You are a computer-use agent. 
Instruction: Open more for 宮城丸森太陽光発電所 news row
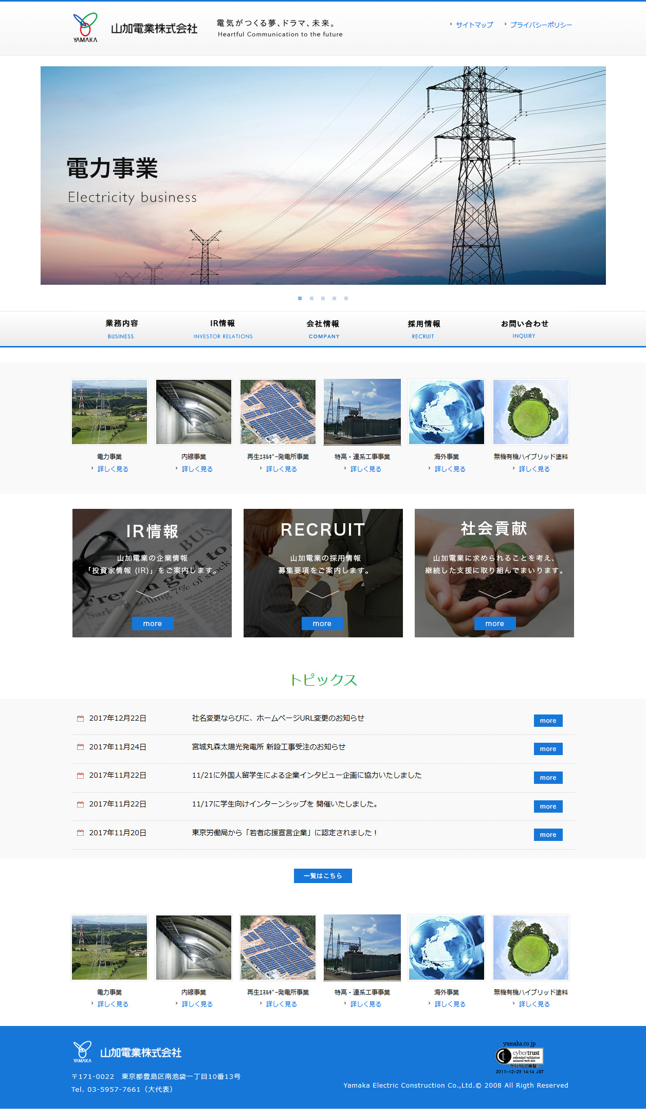pyautogui.click(x=548, y=749)
